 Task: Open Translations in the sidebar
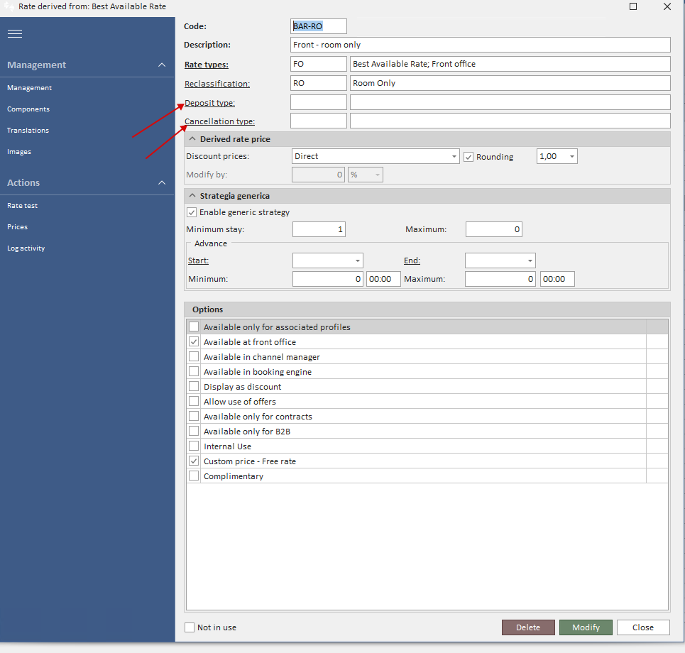28,131
